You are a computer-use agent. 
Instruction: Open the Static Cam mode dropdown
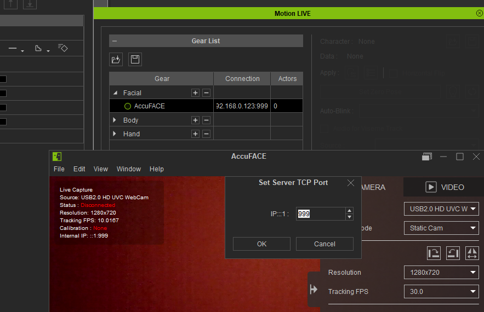pyautogui.click(x=441, y=228)
